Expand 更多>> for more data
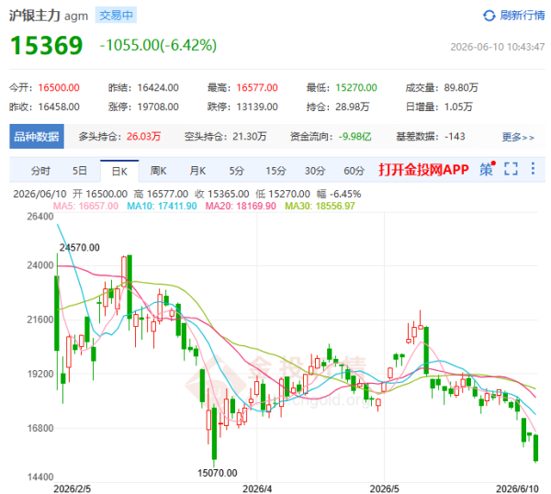 click(x=518, y=137)
